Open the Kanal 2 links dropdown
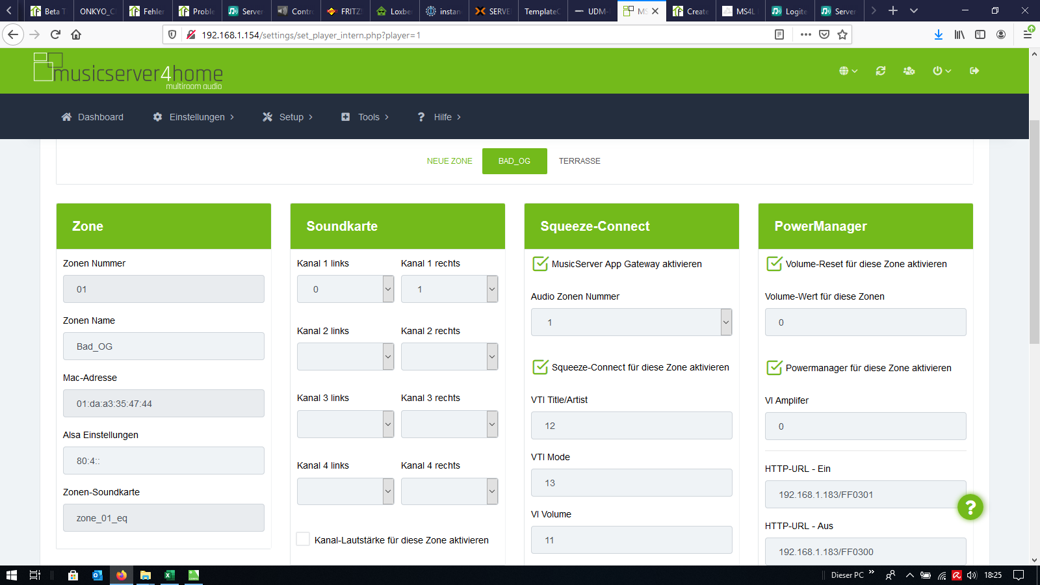This screenshot has height=585, width=1040. pyautogui.click(x=346, y=357)
